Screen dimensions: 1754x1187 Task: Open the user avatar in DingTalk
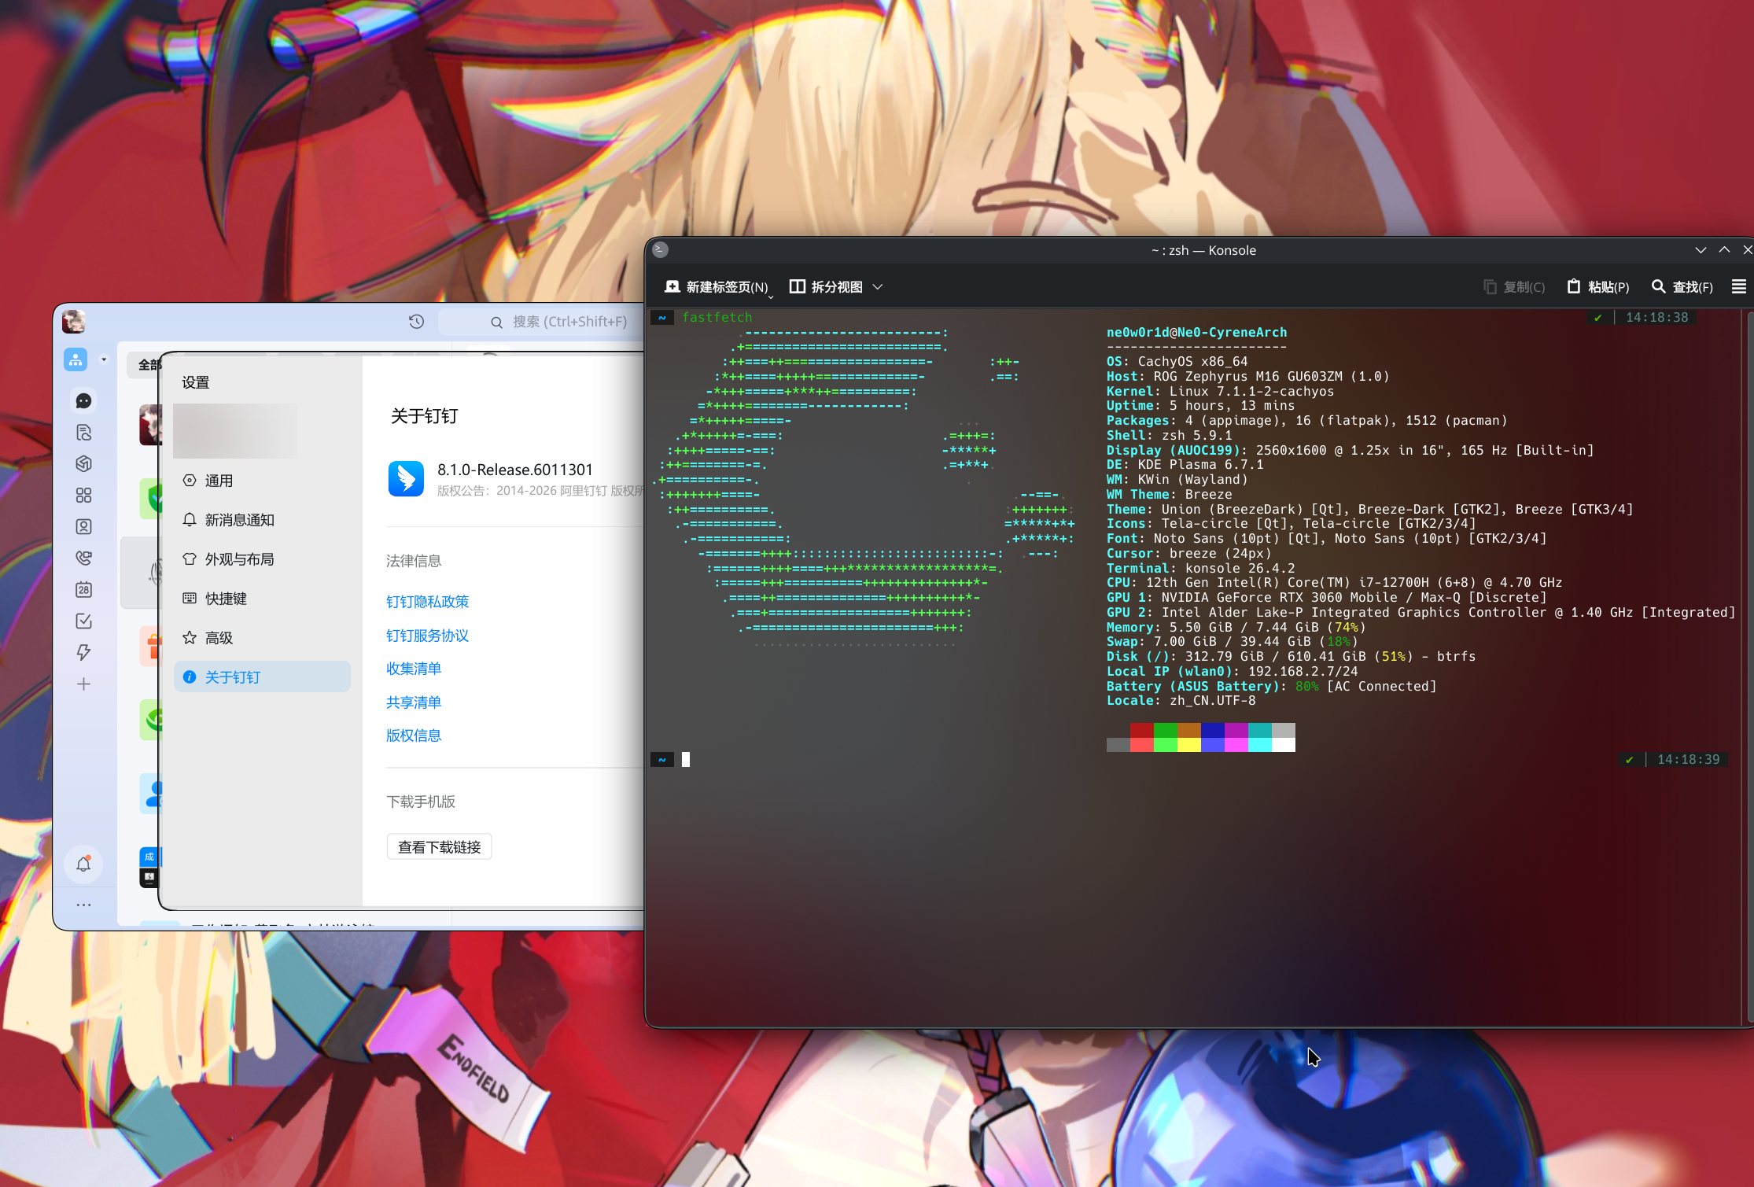74,321
